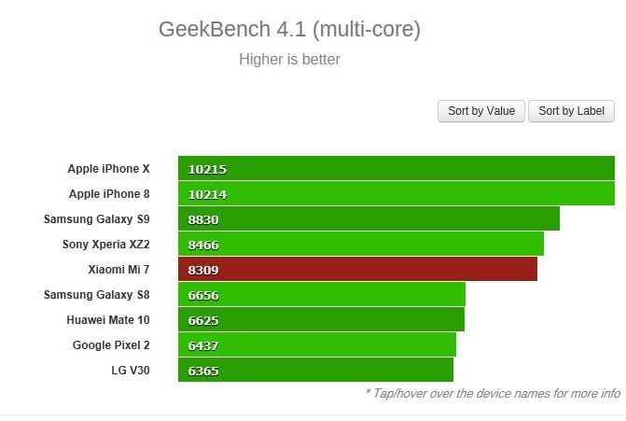
Task: Click the bar showing 6365
Action: click(315, 370)
